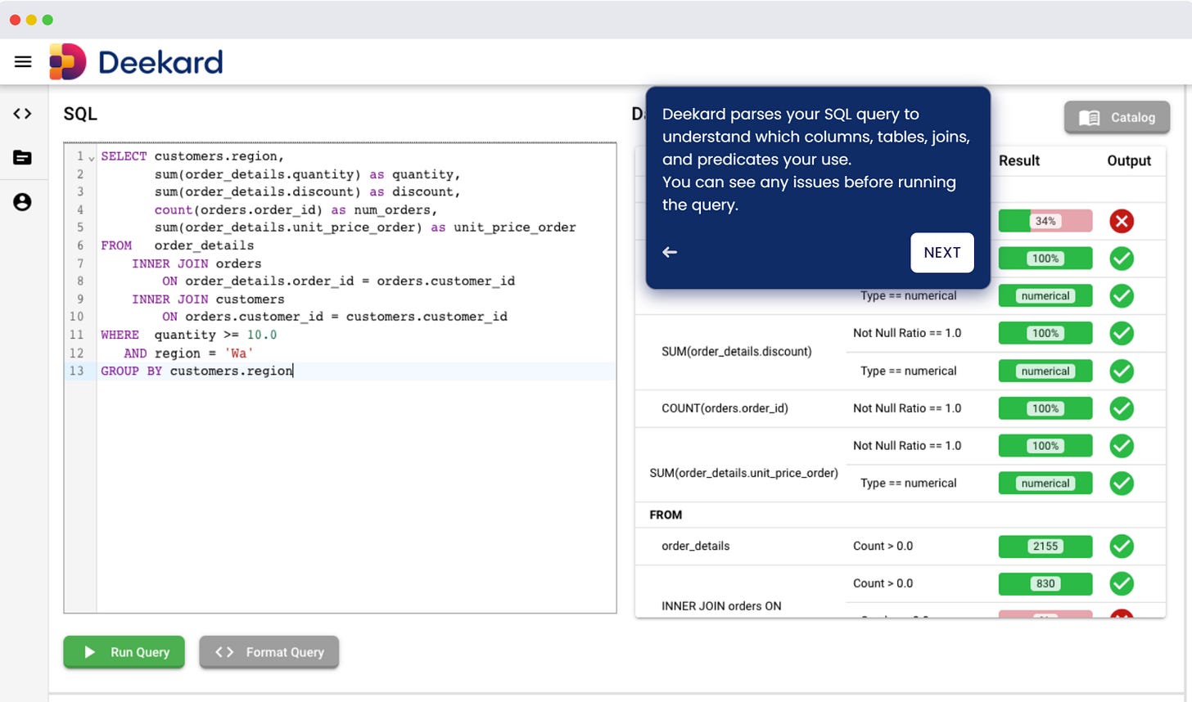1192x702 pixels.
Task: Click the WHERE quantity >= 10.0 line
Action: pos(189,335)
